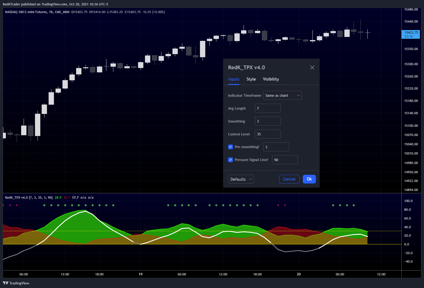This screenshot has height=288, width=424.
Task: Switch to the Inputs tab
Action: pos(234,79)
